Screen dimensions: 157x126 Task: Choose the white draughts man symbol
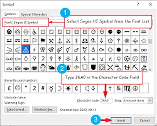click(9, 67)
